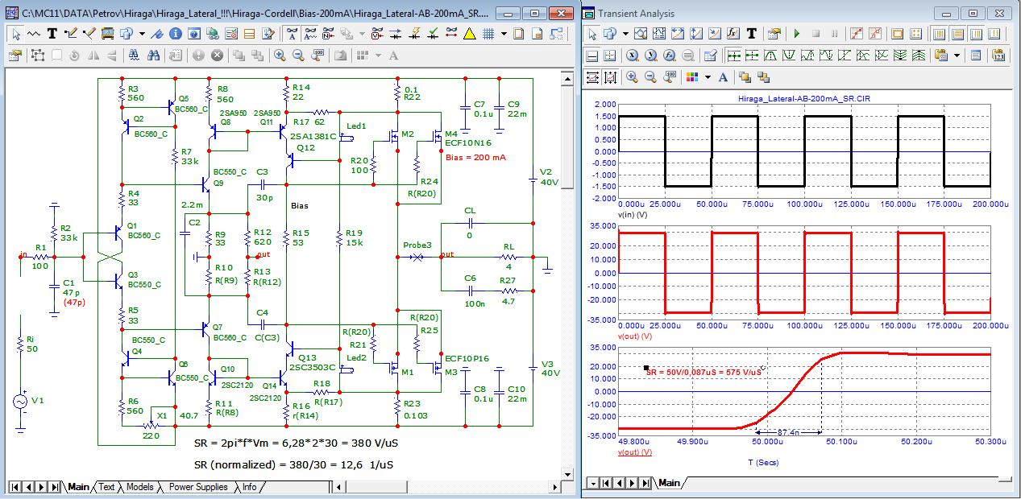Expand color palette dropdown in analysis toolbar
This screenshot has height=499, width=1021.
[x=708, y=76]
